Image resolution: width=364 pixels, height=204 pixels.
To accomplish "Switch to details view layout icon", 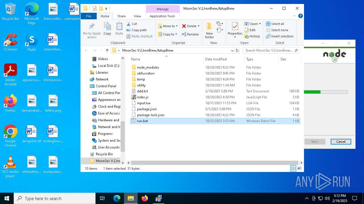I will click(293, 169).
